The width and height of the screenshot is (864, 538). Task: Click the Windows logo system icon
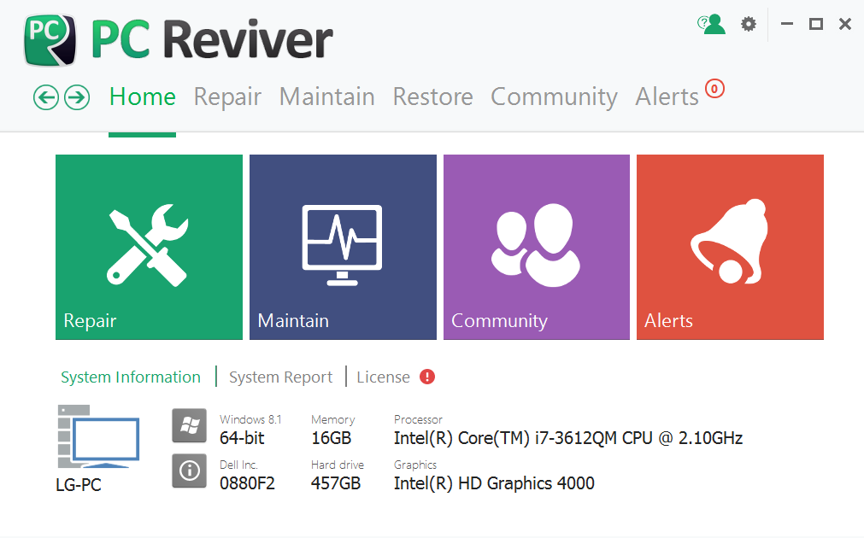click(x=190, y=425)
